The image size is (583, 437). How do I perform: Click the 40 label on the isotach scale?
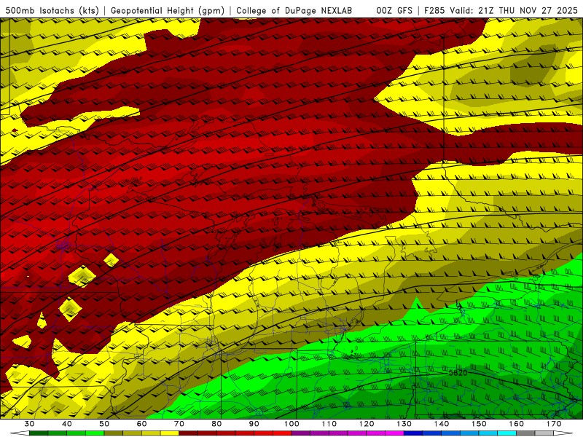67,424
